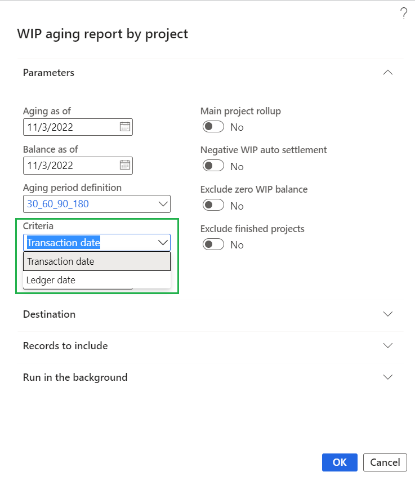The height and width of the screenshot is (485, 415).
Task: Expand Records to include section
Action: 387,346
